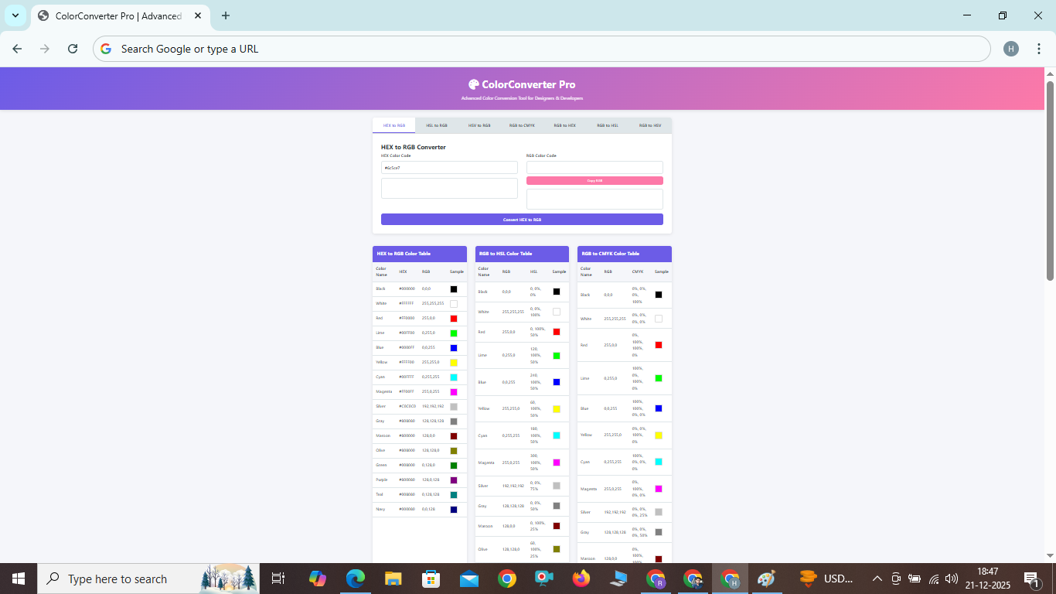This screenshot has height=594, width=1056.
Task: Switch to the RGB to CMYK tab
Action: (523, 125)
